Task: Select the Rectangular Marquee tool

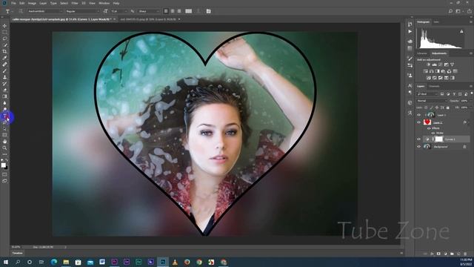Action: [4, 32]
